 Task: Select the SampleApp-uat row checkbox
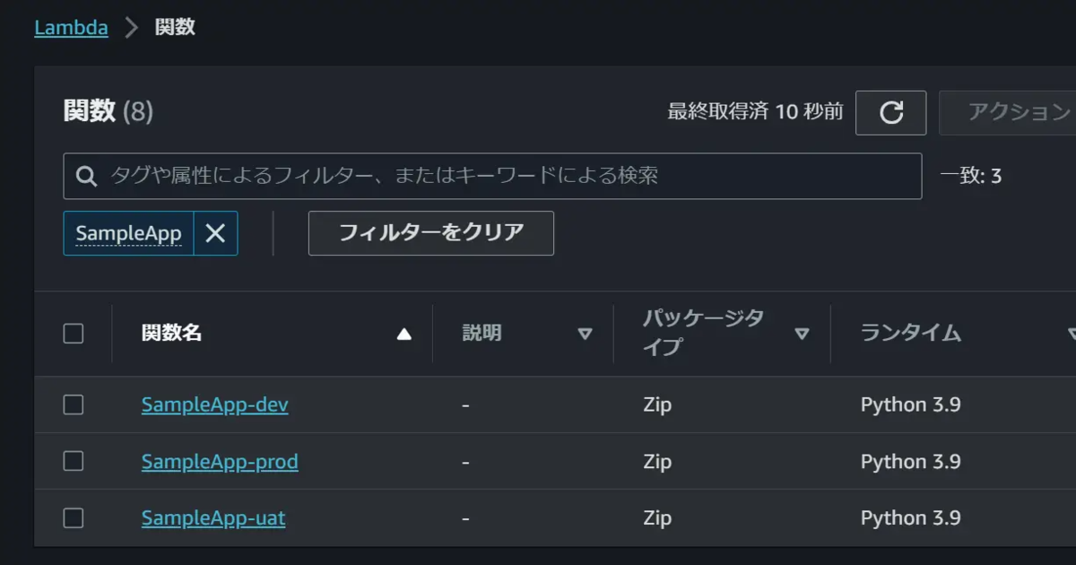[74, 517]
